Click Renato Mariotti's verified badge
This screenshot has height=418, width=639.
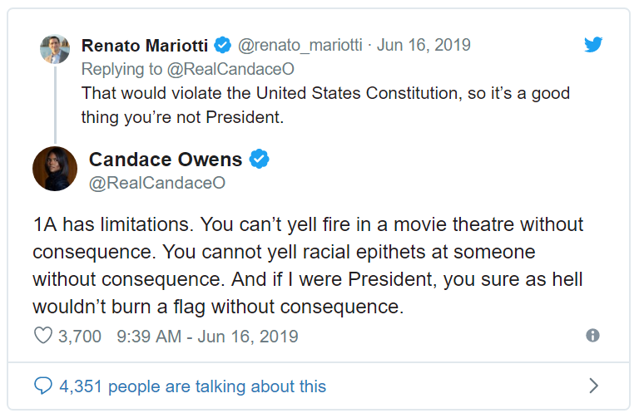pos(223,45)
